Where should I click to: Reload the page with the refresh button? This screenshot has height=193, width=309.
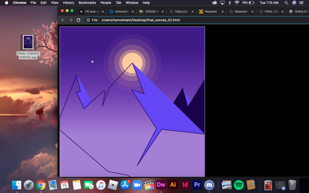click(x=79, y=20)
